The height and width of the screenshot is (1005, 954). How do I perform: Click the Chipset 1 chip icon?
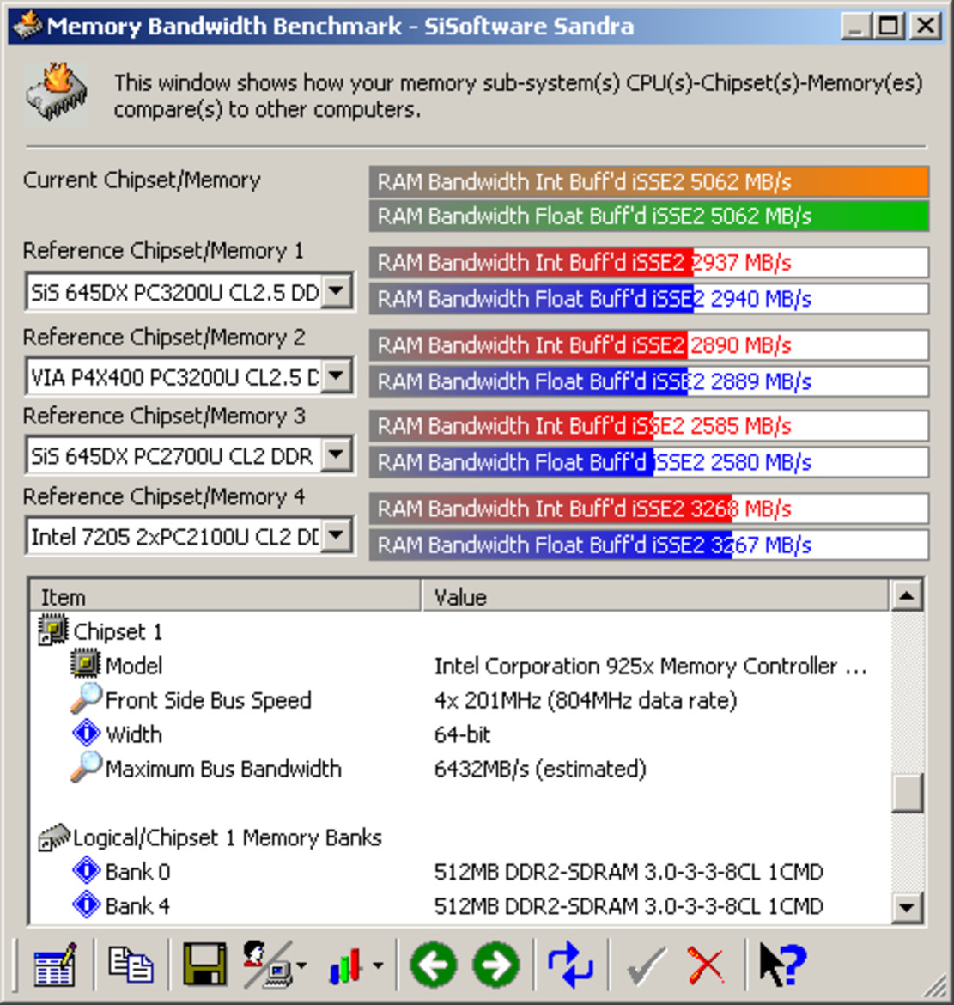tap(53, 630)
